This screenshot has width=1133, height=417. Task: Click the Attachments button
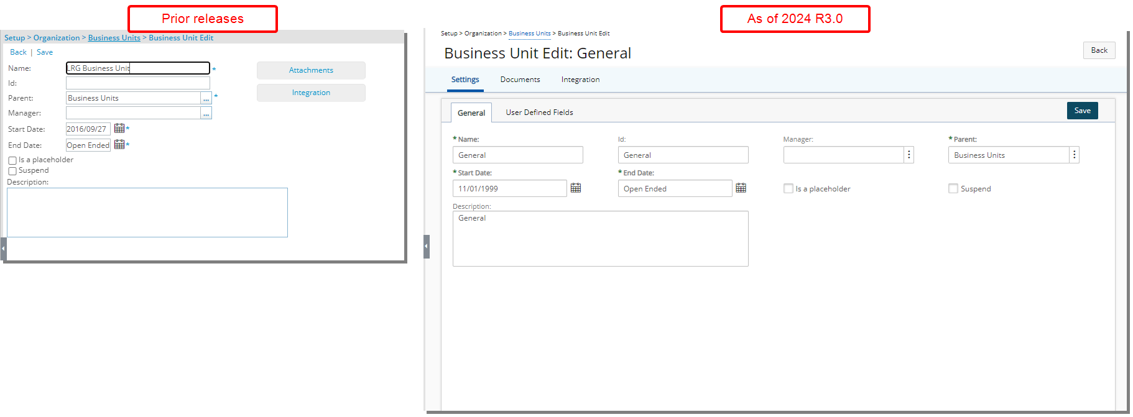[311, 70]
